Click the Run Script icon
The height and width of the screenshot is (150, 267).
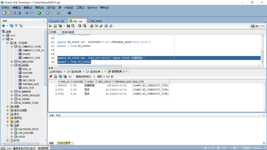[55, 26]
